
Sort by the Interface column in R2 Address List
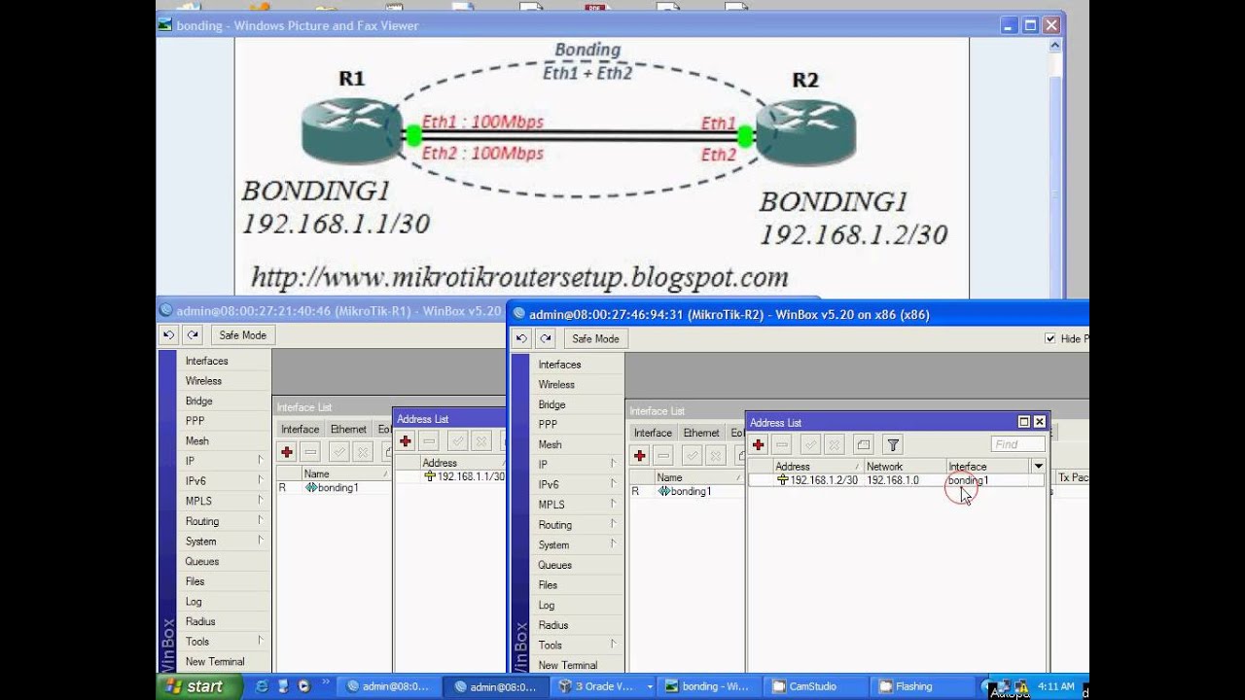pyautogui.click(x=988, y=467)
